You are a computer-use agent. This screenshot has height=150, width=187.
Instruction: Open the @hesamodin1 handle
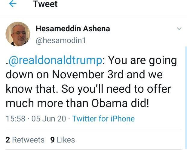pyautogui.click(x=61, y=41)
